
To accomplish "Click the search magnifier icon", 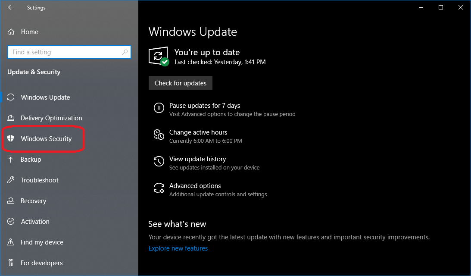I will (125, 52).
